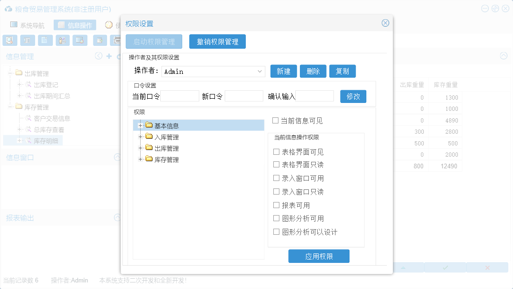
Task: Click the folder icon beside 出库管理
Action: tap(149, 148)
